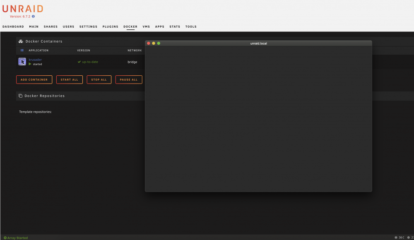Click the Array Started status text
The image size is (414, 240).
coord(17,238)
